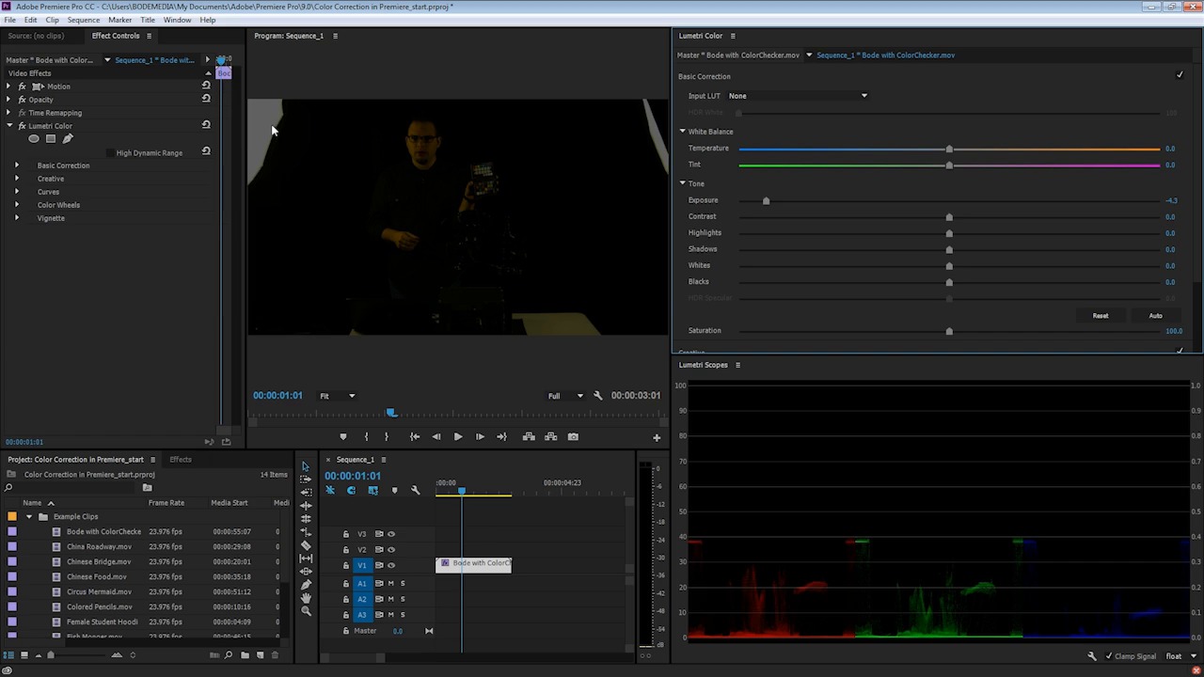1204x677 pixels.
Task: Step back one frame
Action: click(436, 436)
